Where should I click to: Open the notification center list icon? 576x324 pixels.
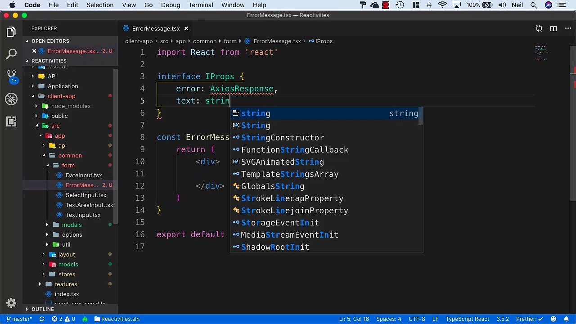pyautogui.click(x=562, y=5)
